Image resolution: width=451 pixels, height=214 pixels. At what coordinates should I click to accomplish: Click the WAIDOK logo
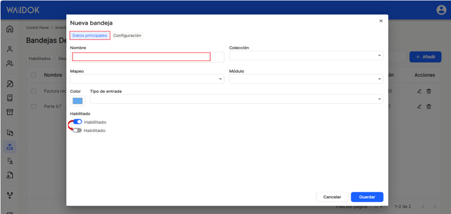pos(23,10)
